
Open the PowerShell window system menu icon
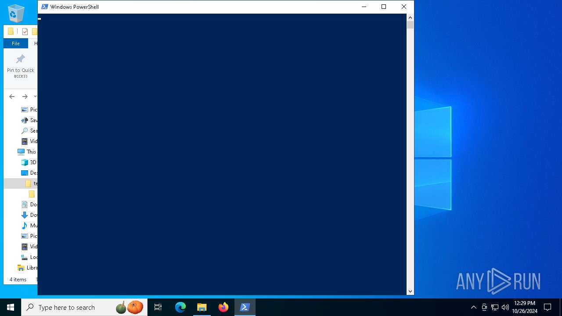(x=44, y=7)
